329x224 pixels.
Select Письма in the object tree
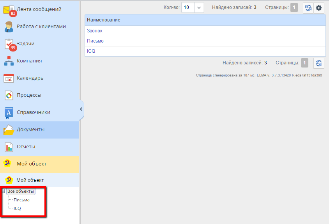coord(21,200)
